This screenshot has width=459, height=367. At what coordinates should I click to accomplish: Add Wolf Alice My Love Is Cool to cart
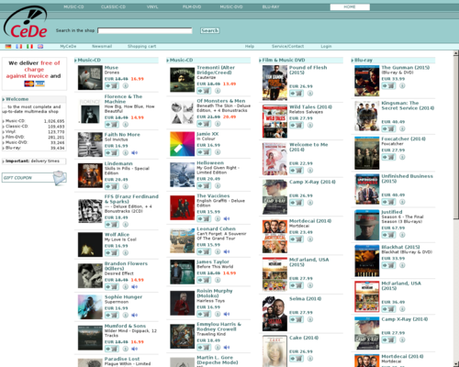point(112,253)
